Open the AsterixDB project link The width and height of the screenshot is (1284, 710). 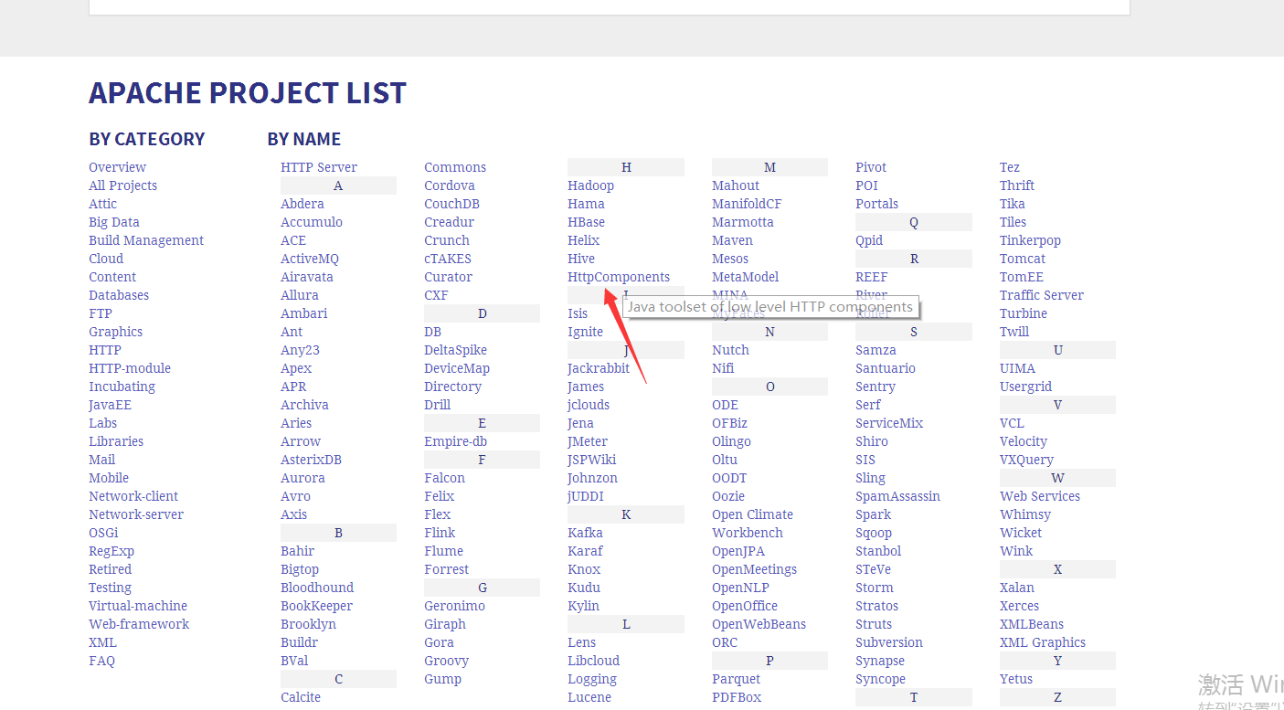point(311,460)
